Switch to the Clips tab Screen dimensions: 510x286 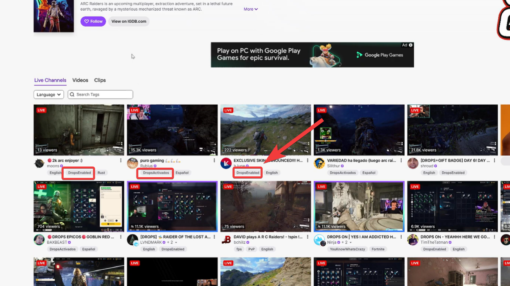point(100,80)
